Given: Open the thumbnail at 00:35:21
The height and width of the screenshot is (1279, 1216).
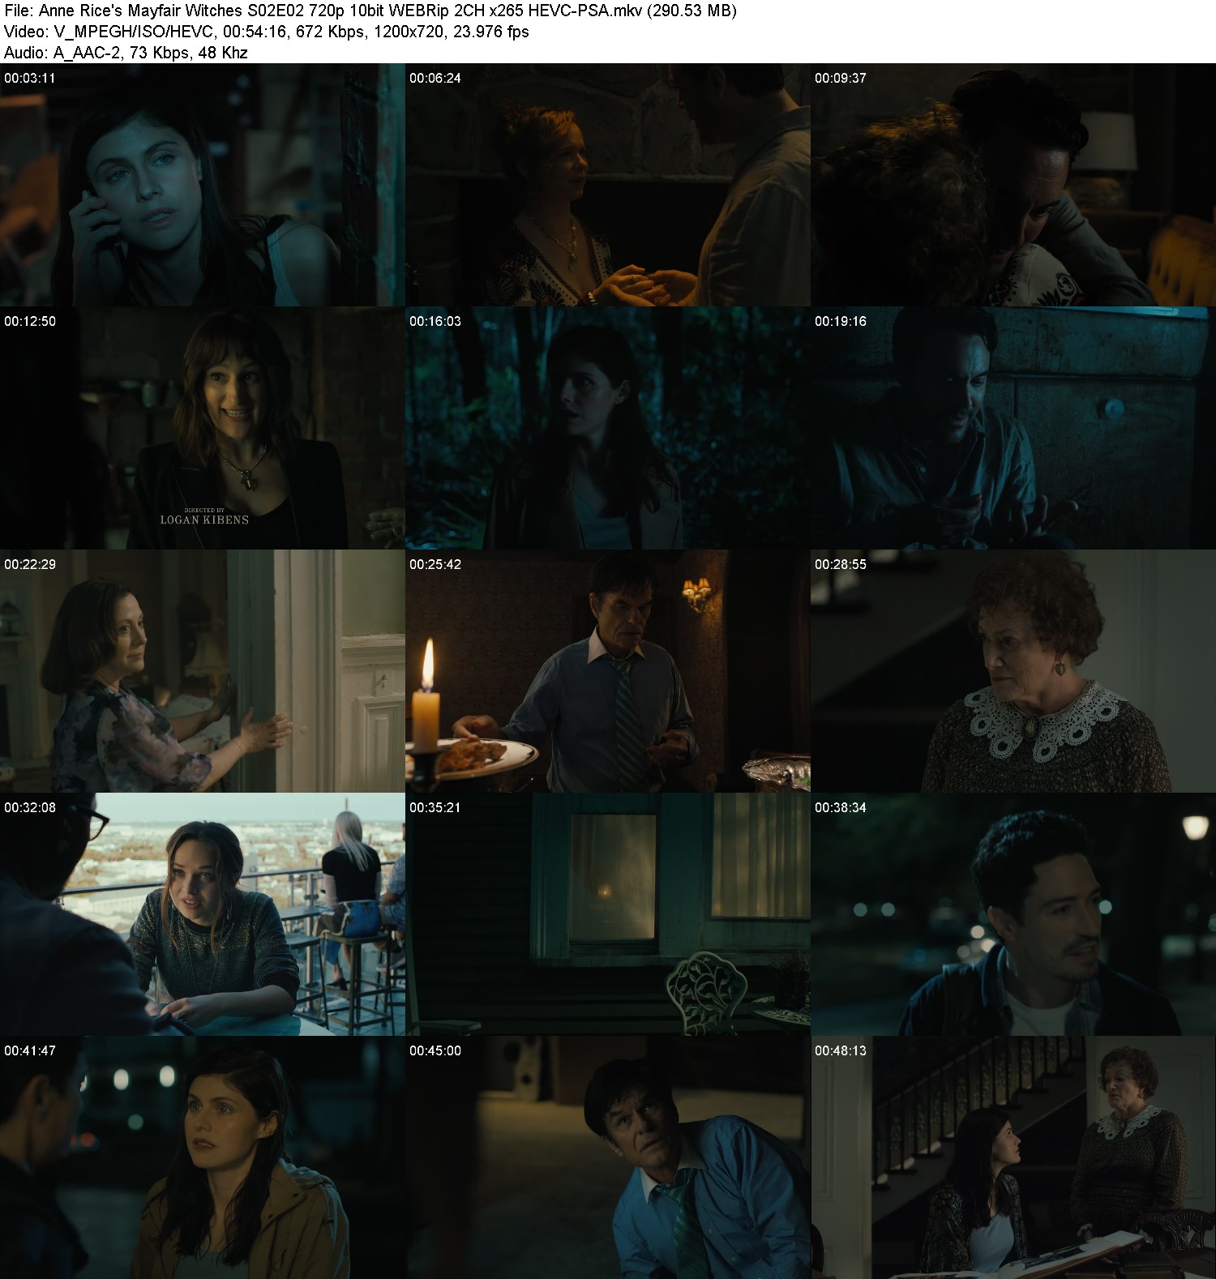Looking at the screenshot, I should coord(608,914).
